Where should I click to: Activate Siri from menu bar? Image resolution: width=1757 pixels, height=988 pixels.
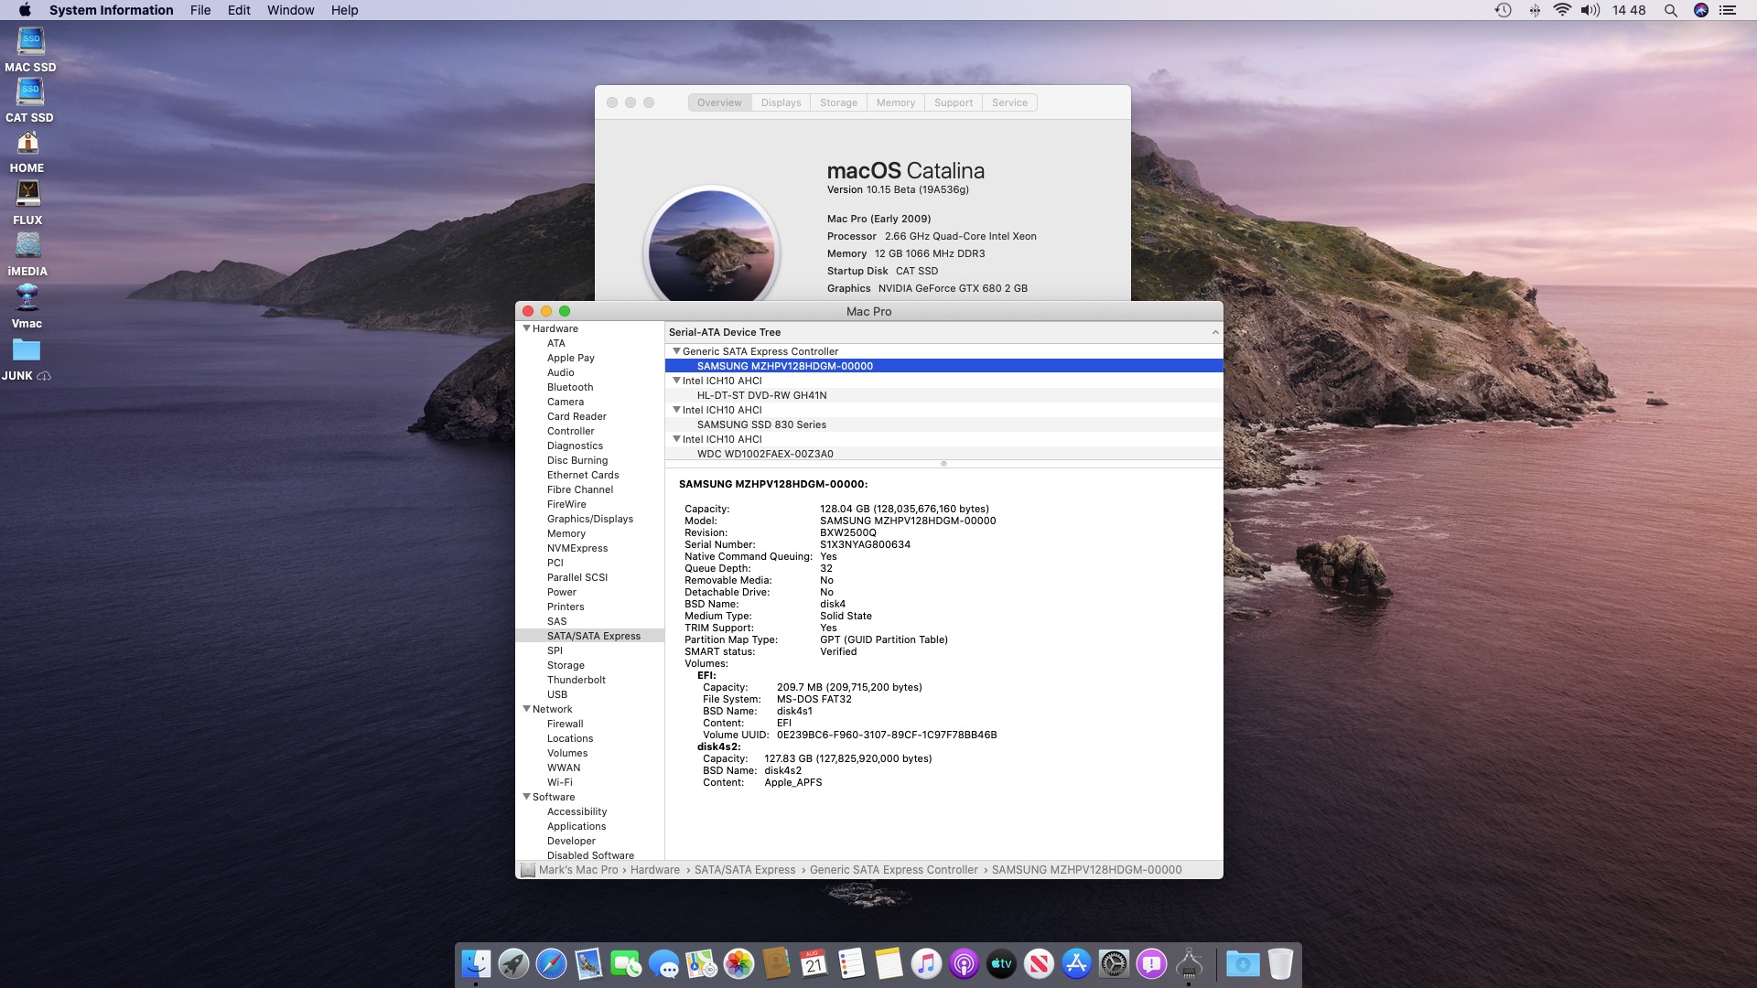pos(1701,10)
